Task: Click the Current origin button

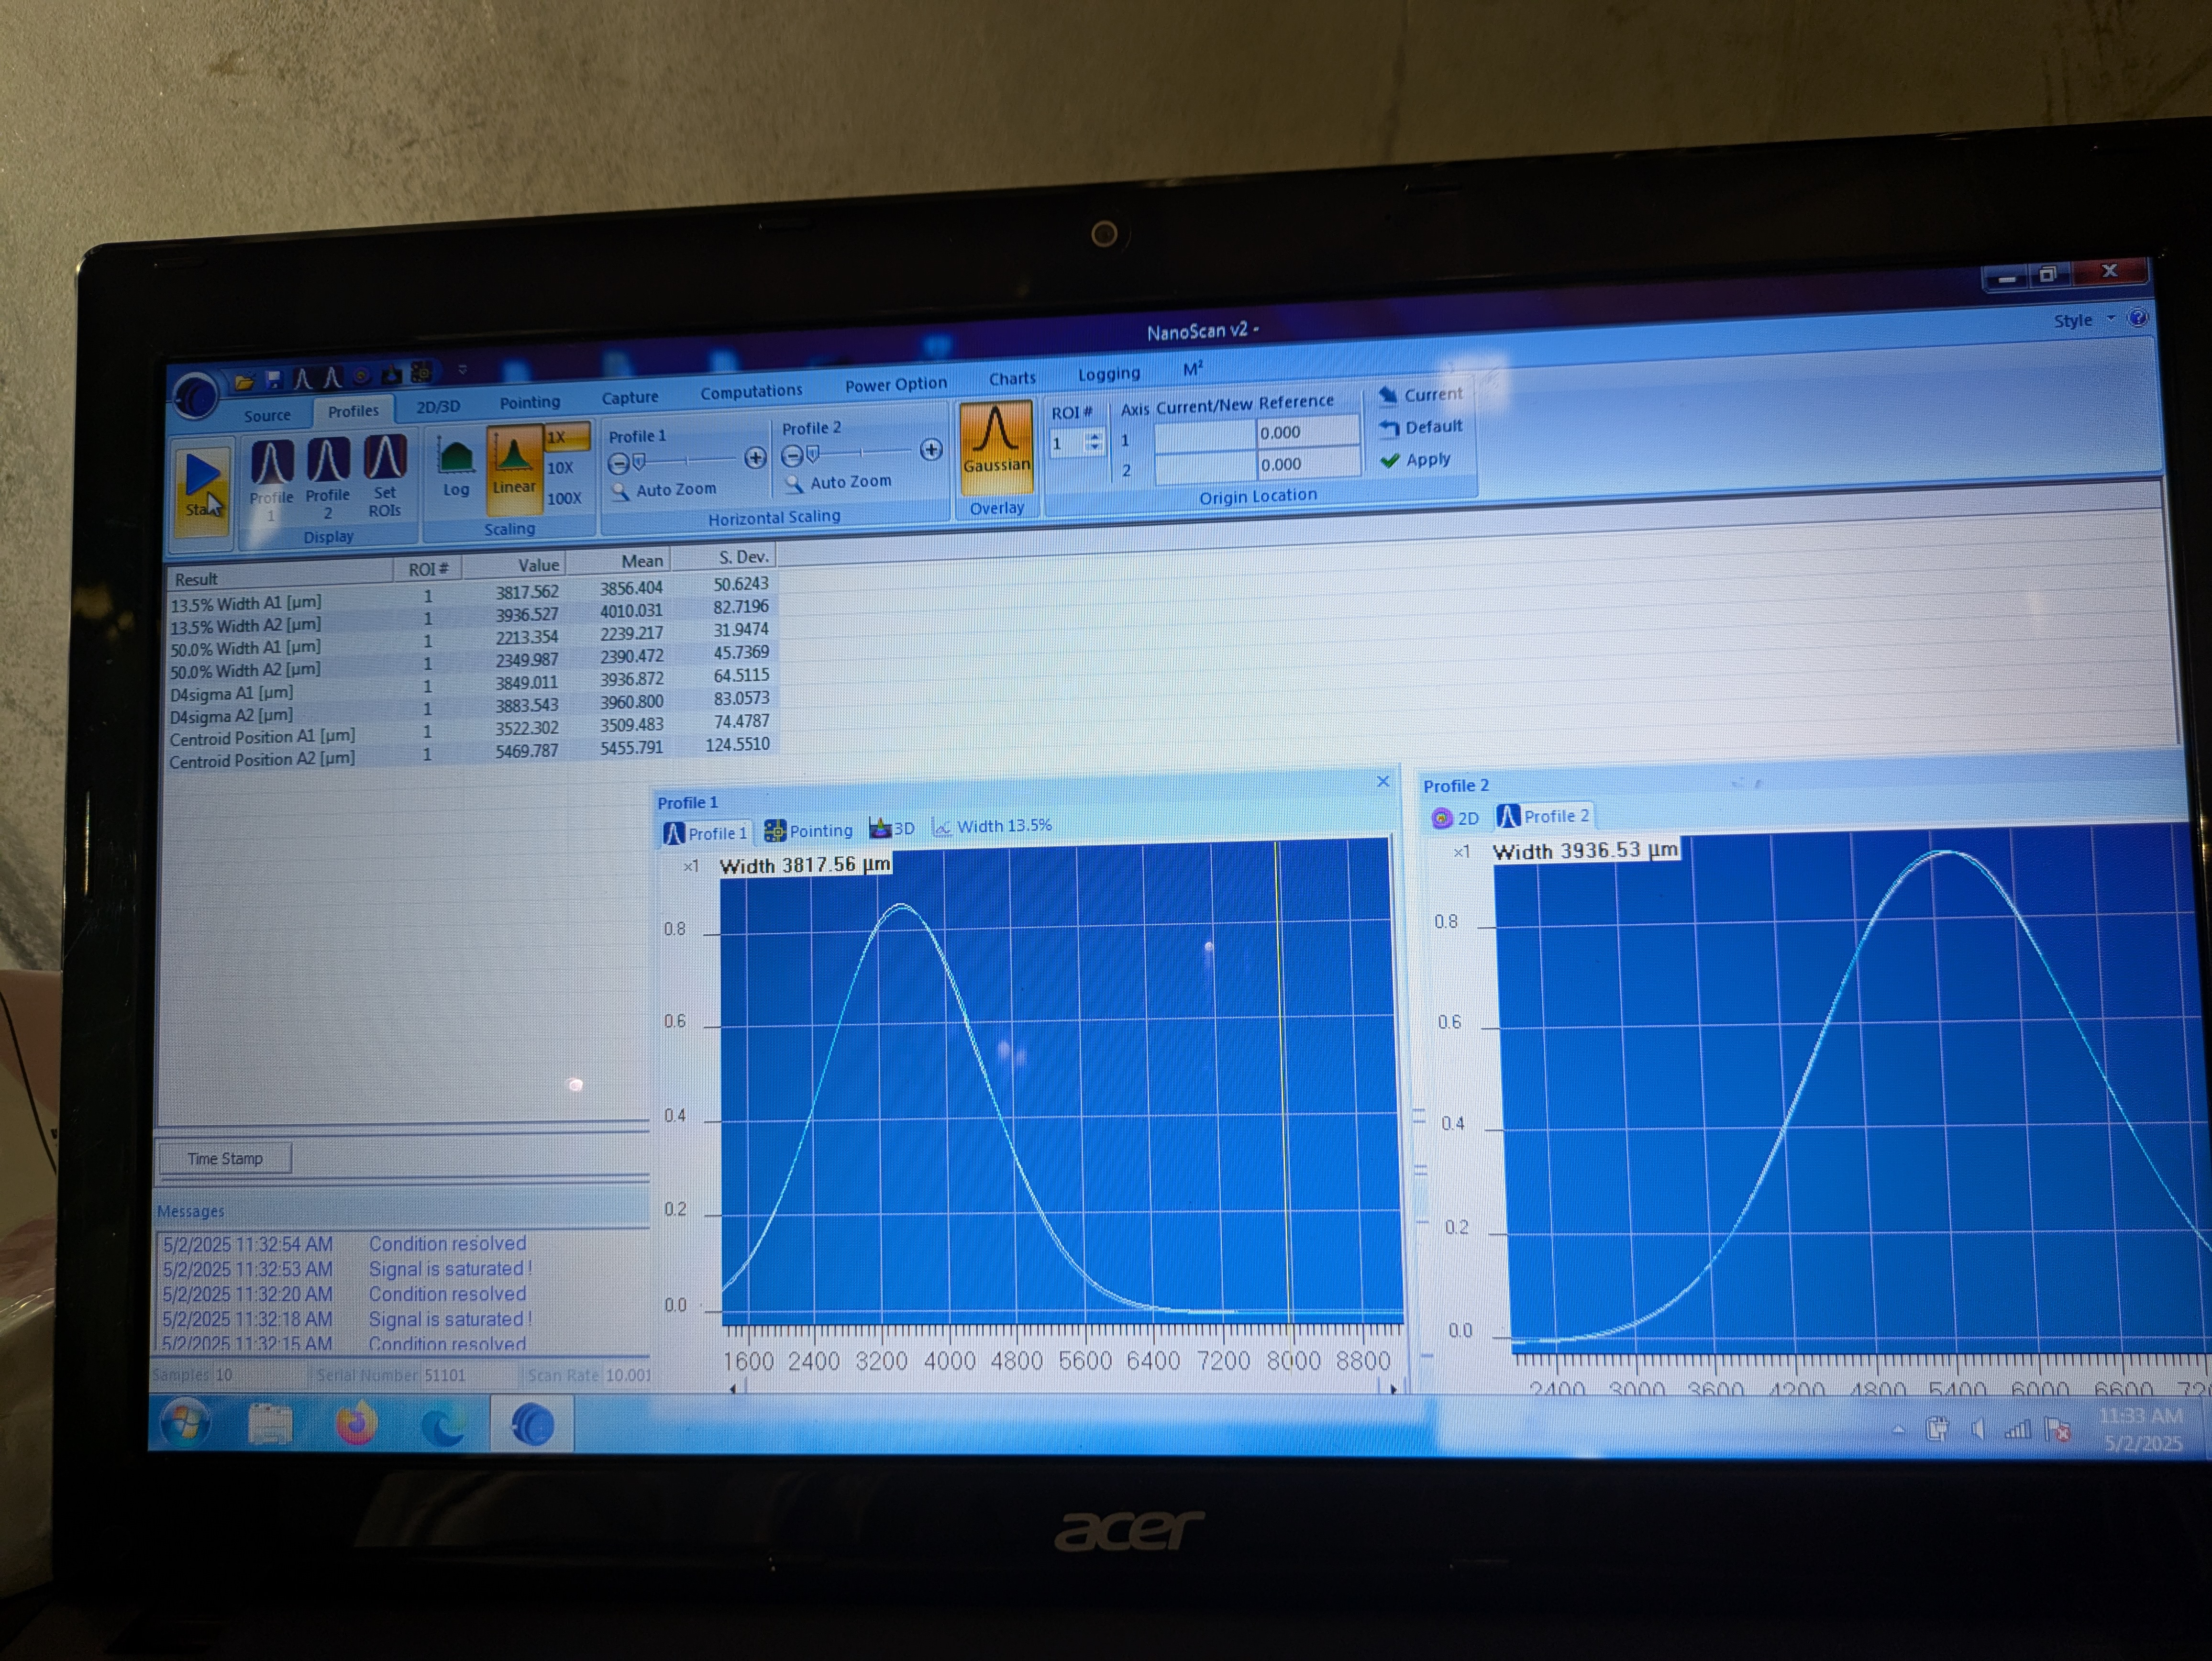Action: (1420, 395)
